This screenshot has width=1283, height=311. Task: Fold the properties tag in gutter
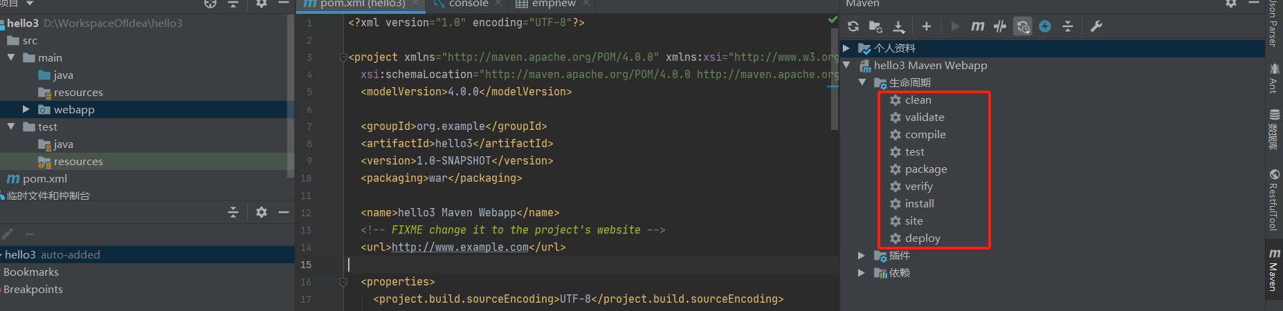tap(343, 282)
